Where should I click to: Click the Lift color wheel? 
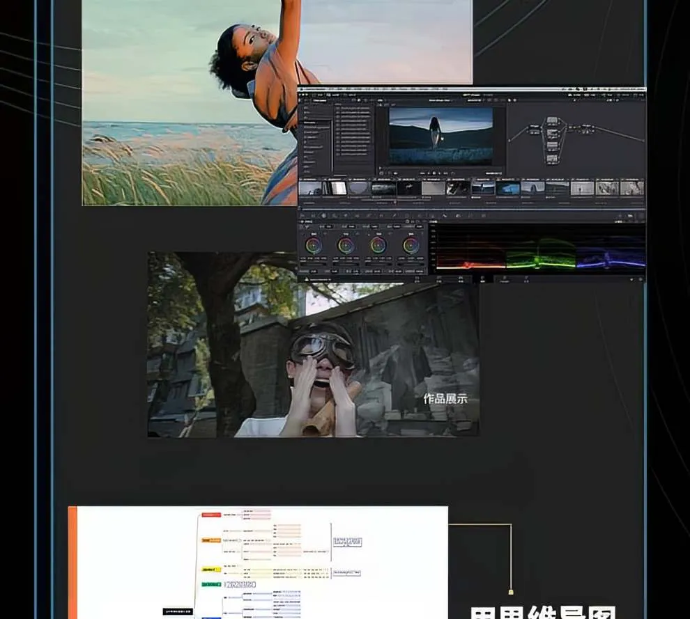314,245
